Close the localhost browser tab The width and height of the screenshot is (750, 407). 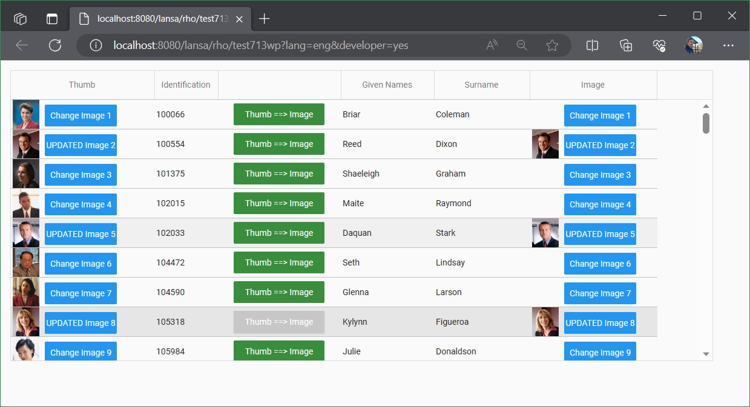point(239,19)
